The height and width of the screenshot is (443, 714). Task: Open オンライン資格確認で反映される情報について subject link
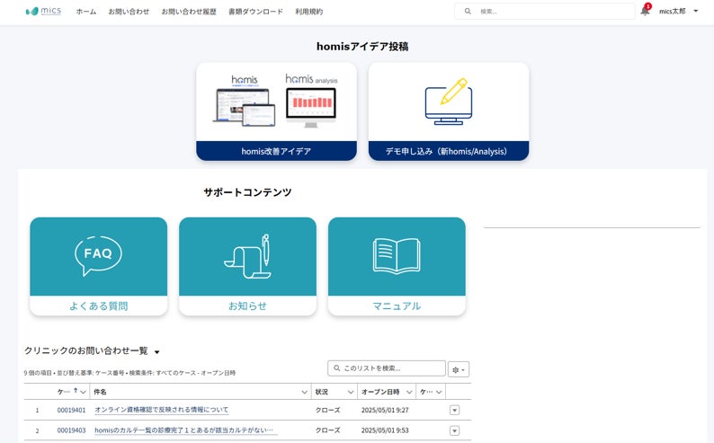pos(162,410)
